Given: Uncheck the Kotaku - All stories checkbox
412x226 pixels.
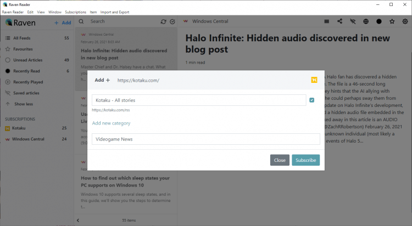Looking at the screenshot, I should pyautogui.click(x=312, y=100).
